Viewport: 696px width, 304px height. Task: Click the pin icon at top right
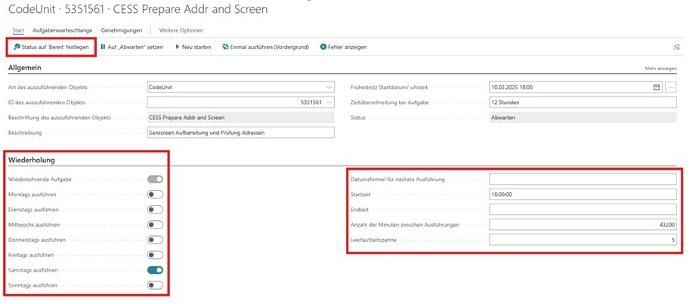[676, 47]
